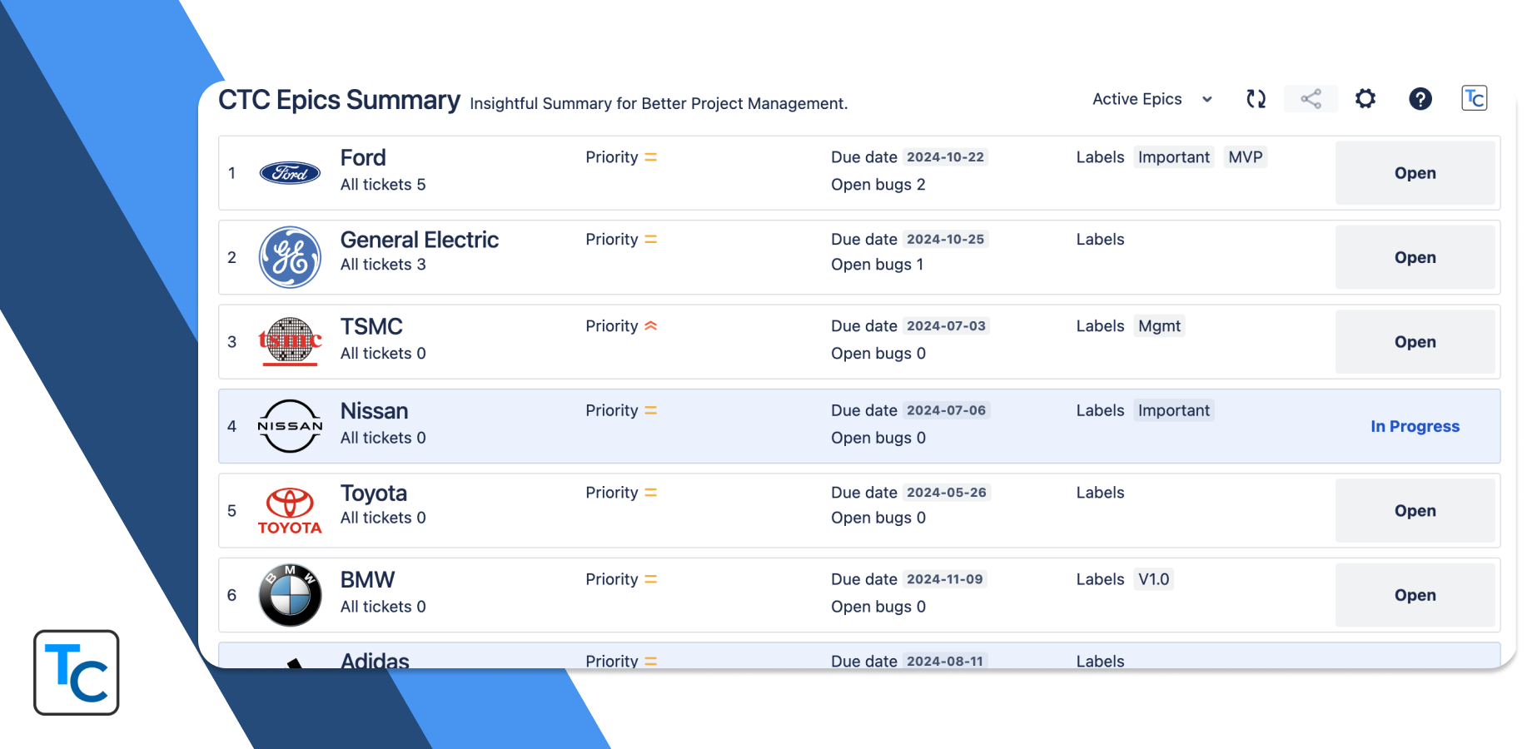Click the Mgmt label on TSMC row

click(1159, 326)
